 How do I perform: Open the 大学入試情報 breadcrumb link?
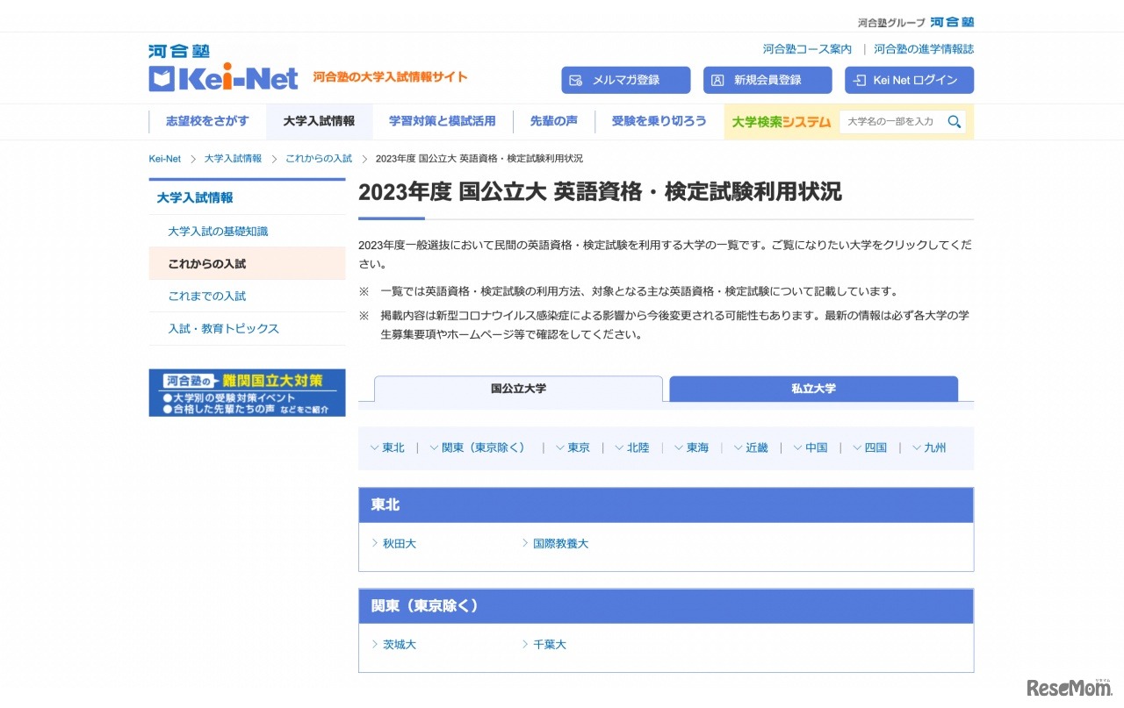233,159
